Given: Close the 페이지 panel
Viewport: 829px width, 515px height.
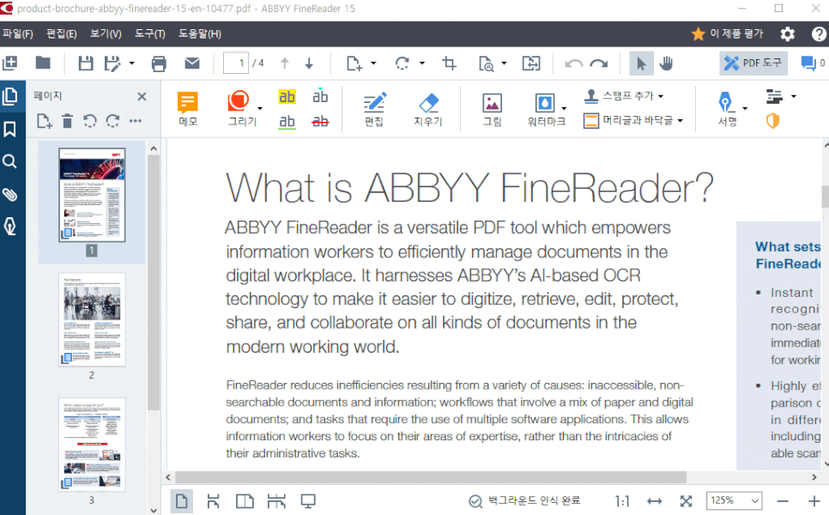Looking at the screenshot, I should coord(142,96).
